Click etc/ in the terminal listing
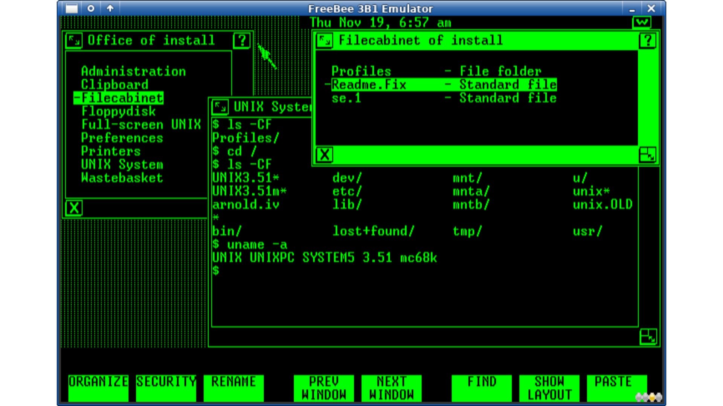 point(347,191)
